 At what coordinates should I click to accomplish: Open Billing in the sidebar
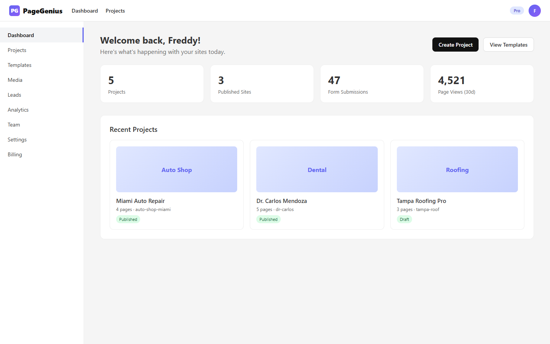click(x=42, y=154)
